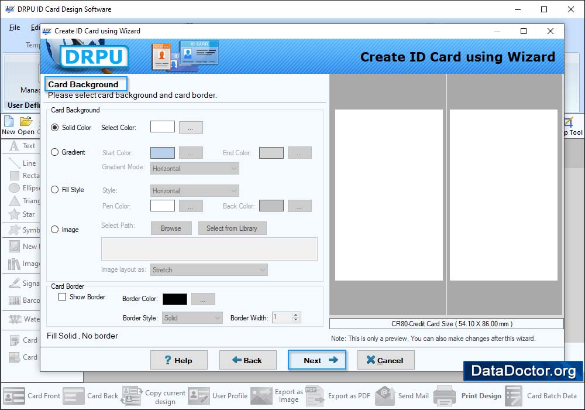Pick the Triangle shape tool

pyautogui.click(x=24, y=201)
